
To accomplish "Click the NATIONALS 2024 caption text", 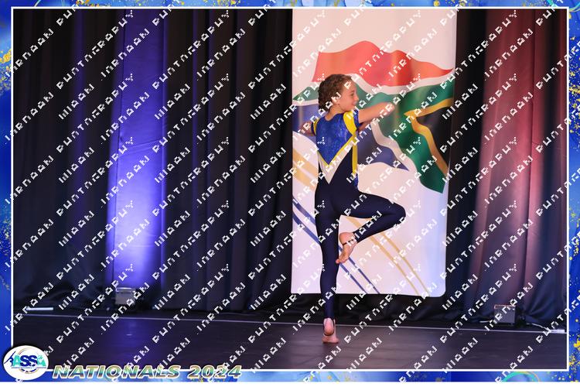I will tap(147, 372).
